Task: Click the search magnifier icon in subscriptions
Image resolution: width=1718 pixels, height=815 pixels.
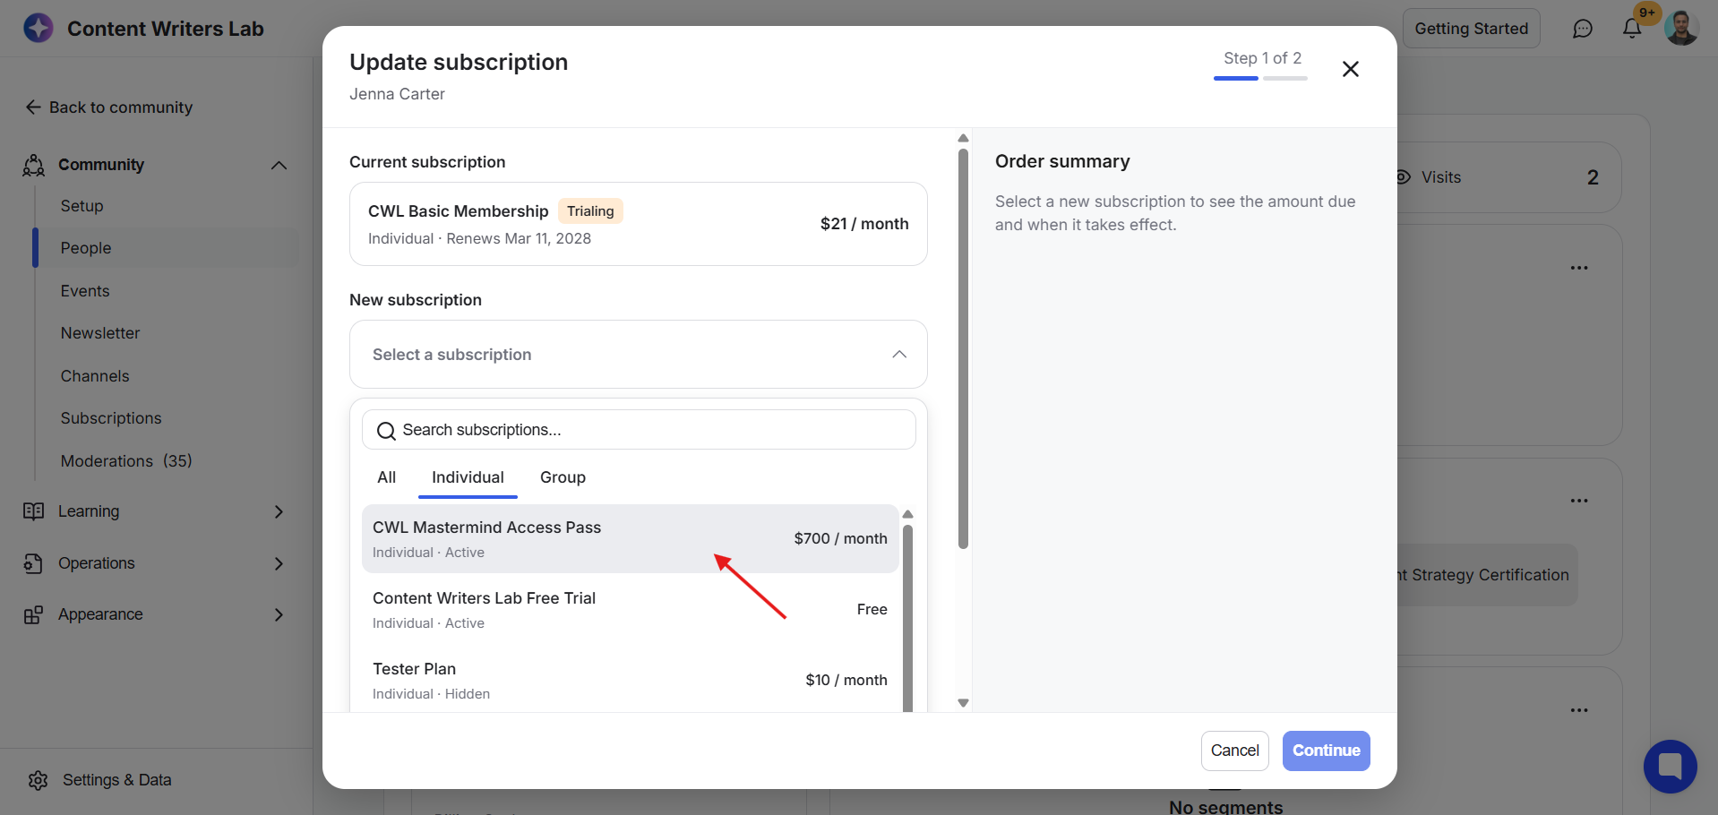Action: 386,431
